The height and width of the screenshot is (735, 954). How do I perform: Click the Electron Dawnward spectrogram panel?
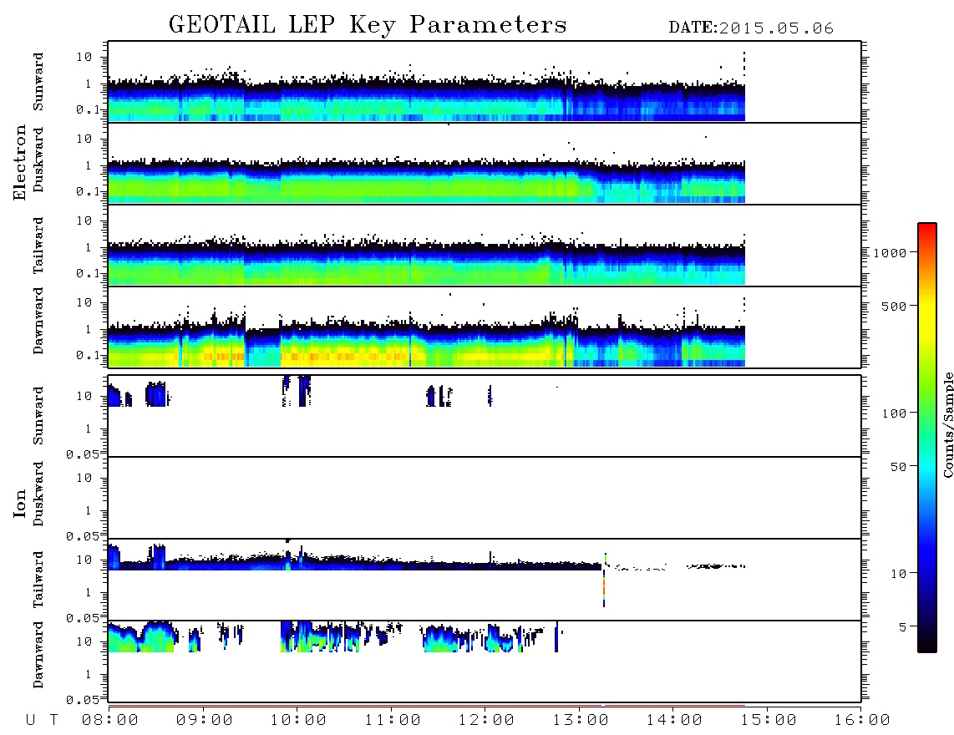point(485,327)
